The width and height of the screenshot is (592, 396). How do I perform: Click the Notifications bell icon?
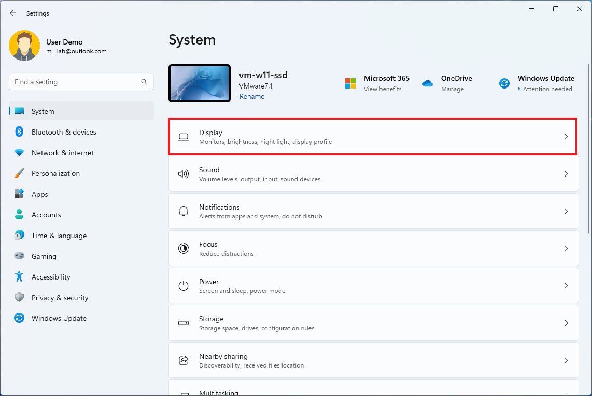point(184,211)
